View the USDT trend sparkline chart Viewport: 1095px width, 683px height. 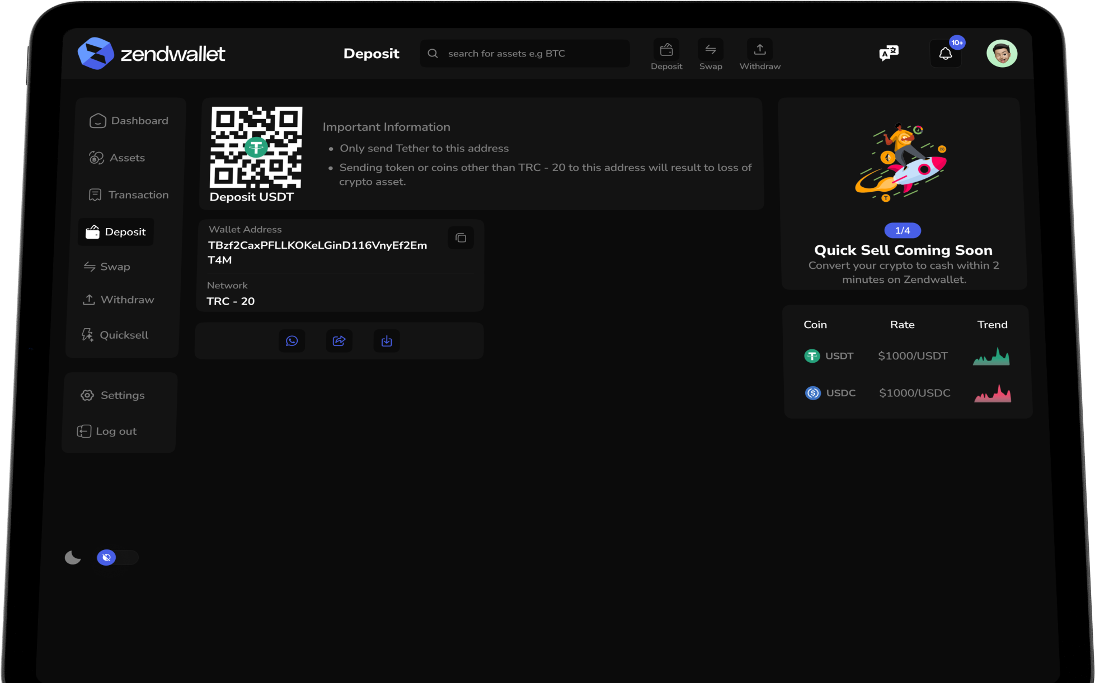coord(991,355)
